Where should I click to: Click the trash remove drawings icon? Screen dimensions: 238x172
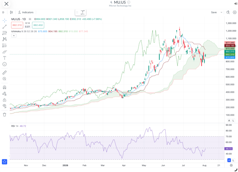(5, 115)
